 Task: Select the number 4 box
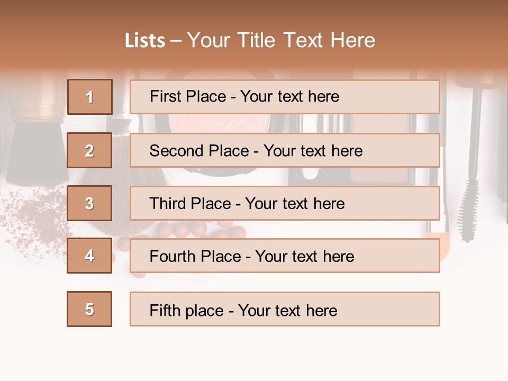point(89,256)
